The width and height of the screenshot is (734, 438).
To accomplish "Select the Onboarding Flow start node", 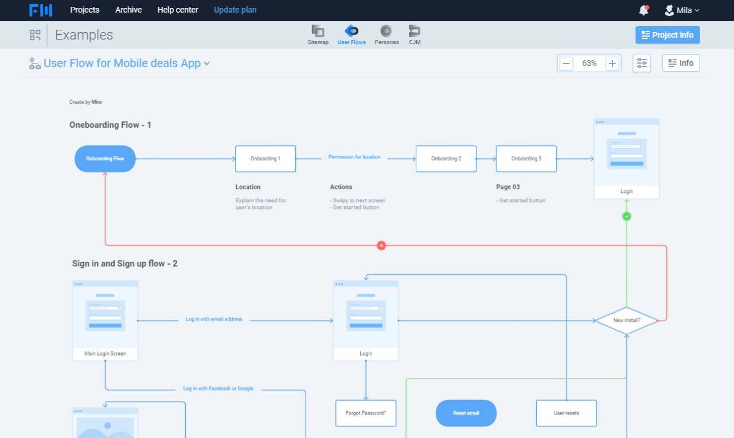I will coord(105,159).
